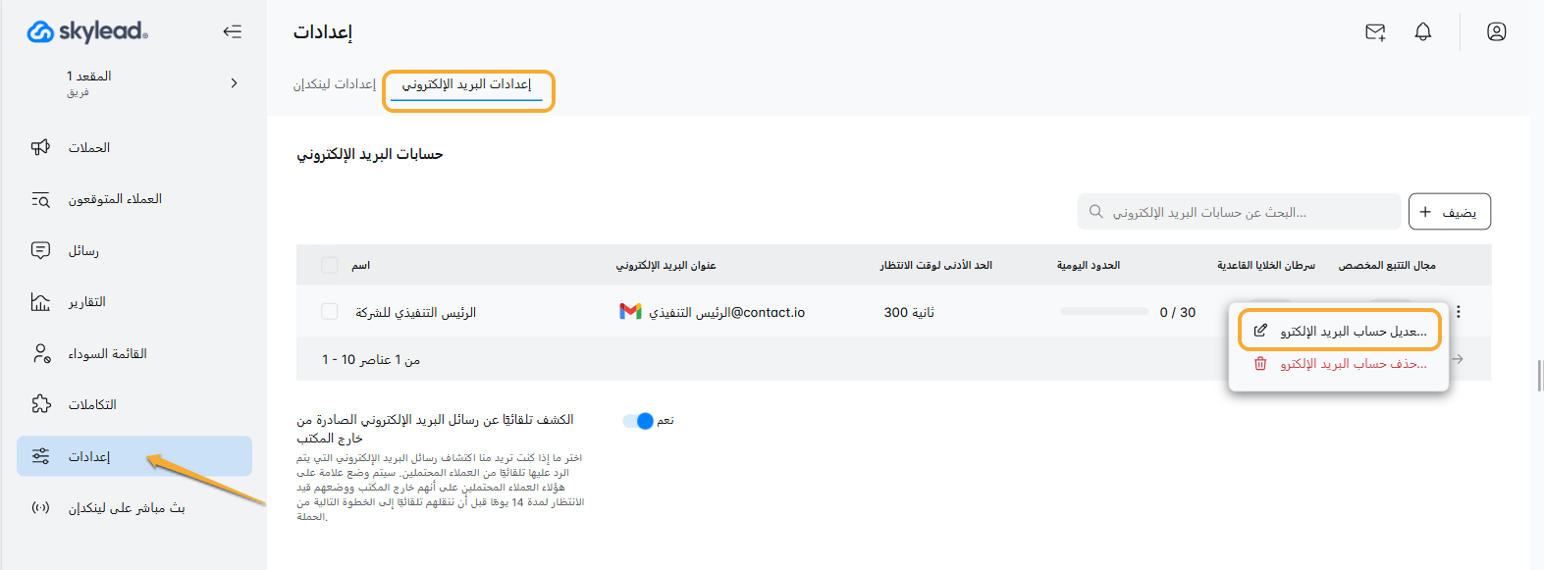Tick the select-all checkbox in the table header
The width and height of the screenshot is (1544, 570).
330,265
